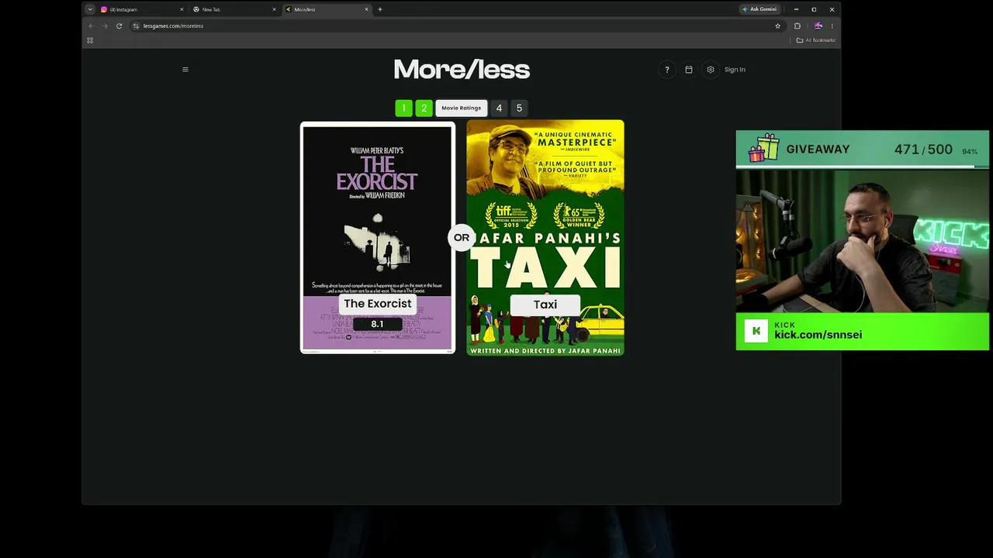Screen dimensions: 993x558
Task: Choose The Exorcist movie poster card
Action: (378, 238)
